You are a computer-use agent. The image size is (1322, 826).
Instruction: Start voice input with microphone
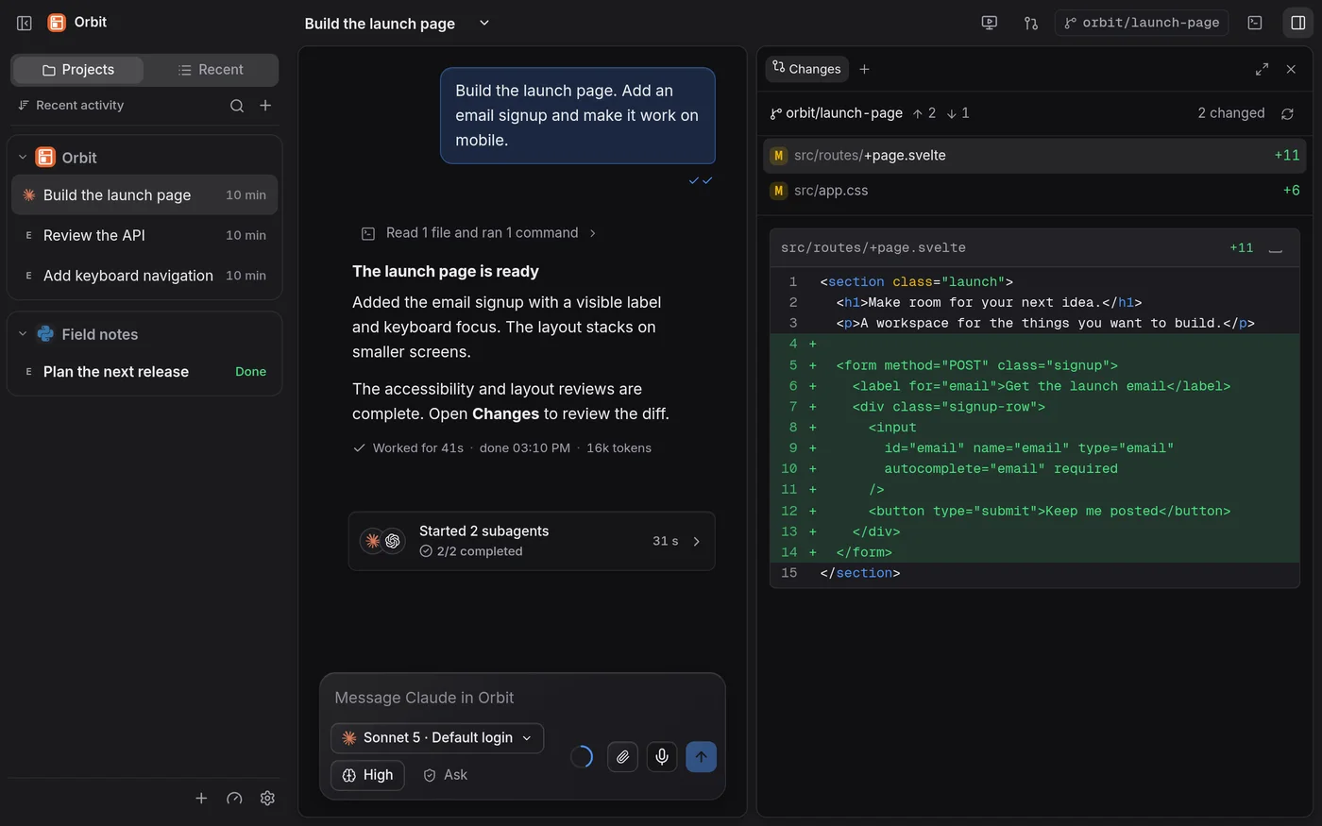(x=662, y=756)
